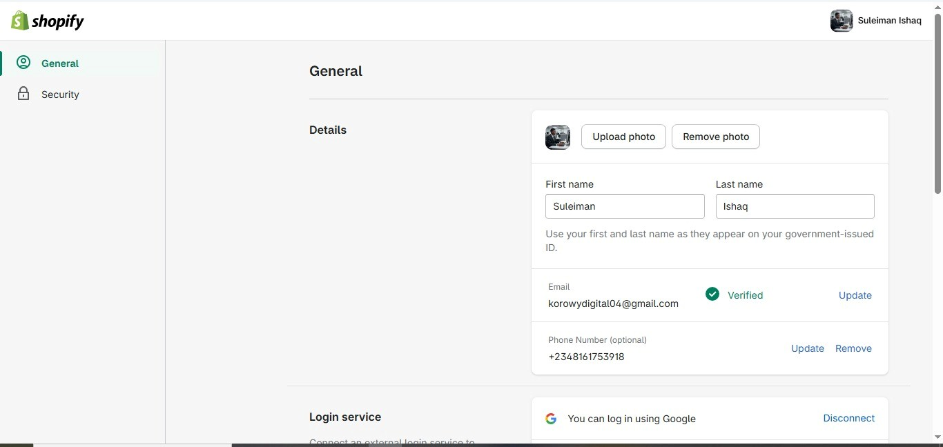The image size is (943, 447).
Task: Click the header profile avatar
Action: (x=842, y=21)
